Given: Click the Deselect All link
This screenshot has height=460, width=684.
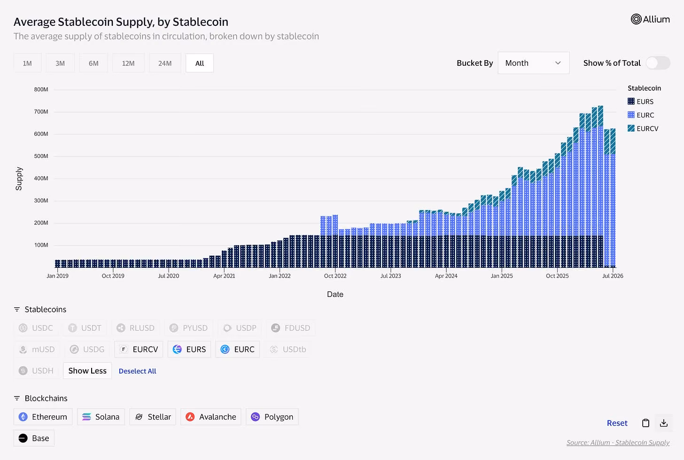Looking at the screenshot, I should pos(138,371).
